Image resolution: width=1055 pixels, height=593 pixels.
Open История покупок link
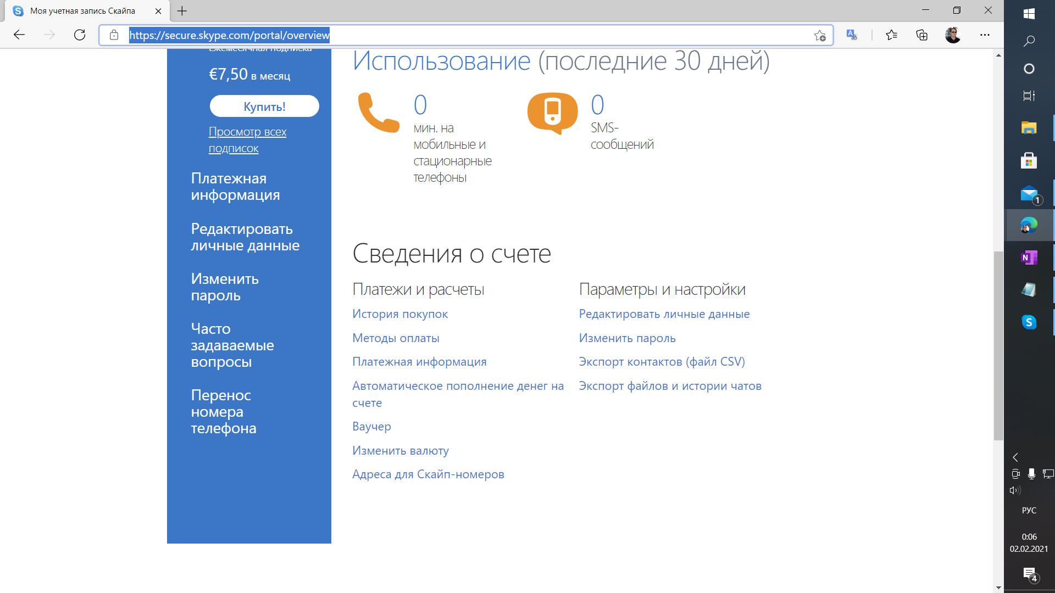coord(400,314)
